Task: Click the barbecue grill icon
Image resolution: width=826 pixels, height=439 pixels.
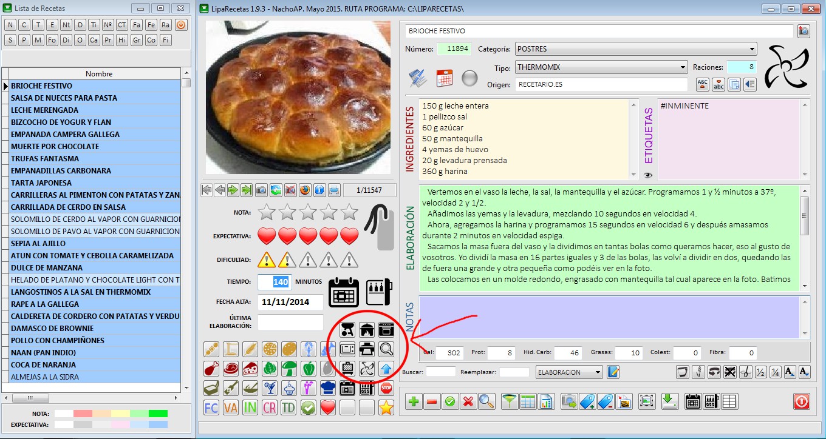Action: pos(347,330)
